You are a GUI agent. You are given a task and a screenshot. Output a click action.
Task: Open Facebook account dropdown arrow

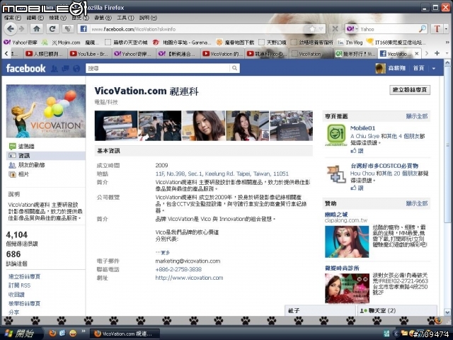tap(434, 69)
